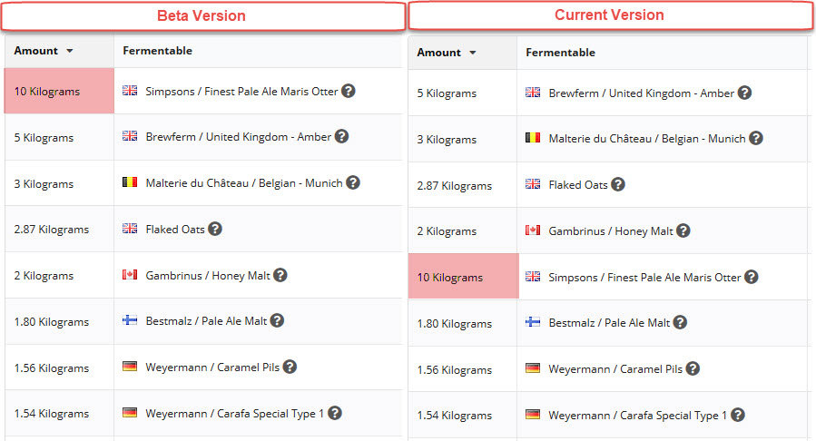Click Canadian flag icon in Current Version table
Screen dimensions: 816x441
[533, 230]
